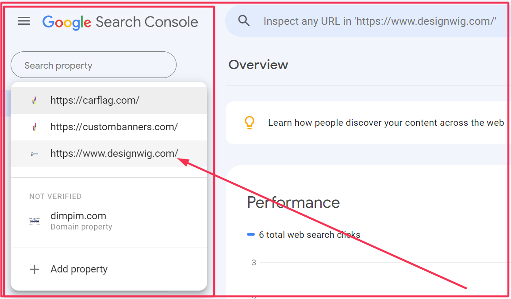Choose the https://www.designwig.com/ property
The image size is (511, 299).
pyautogui.click(x=109, y=153)
